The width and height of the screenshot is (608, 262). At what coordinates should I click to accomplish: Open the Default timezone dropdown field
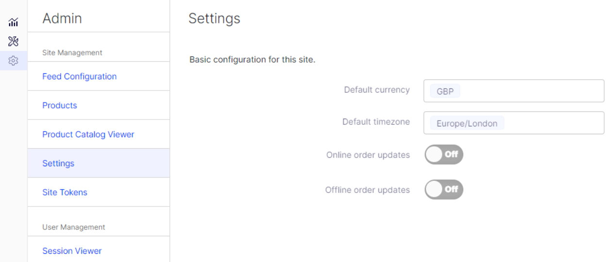pyautogui.click(x=514, y=123)
